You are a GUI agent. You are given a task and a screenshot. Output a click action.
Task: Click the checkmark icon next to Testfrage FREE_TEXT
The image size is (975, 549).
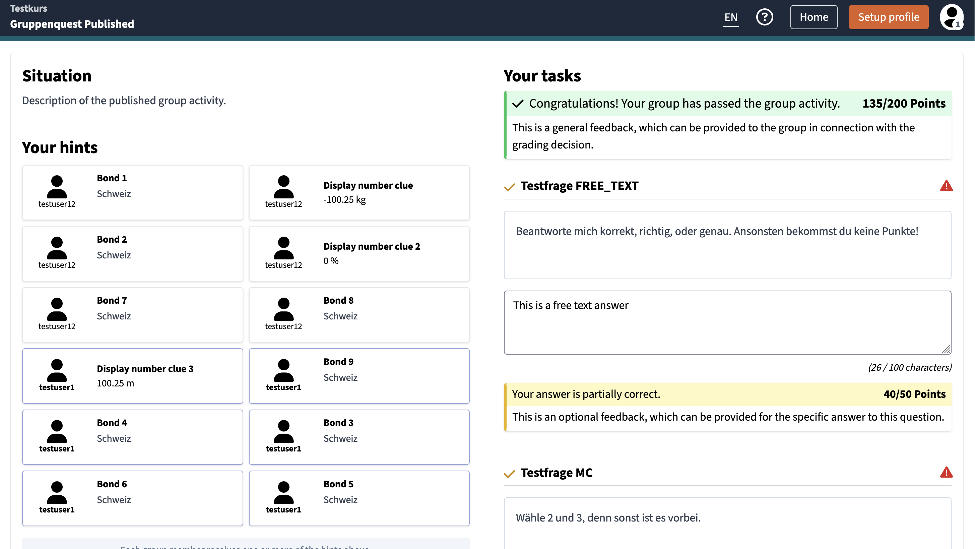pos(510,187)
